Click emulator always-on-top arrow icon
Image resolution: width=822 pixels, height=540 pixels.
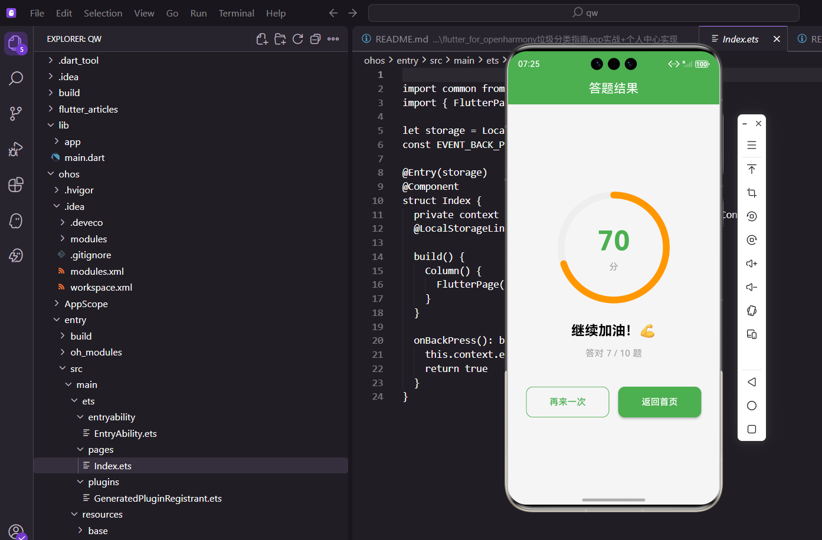pos(752,169)
